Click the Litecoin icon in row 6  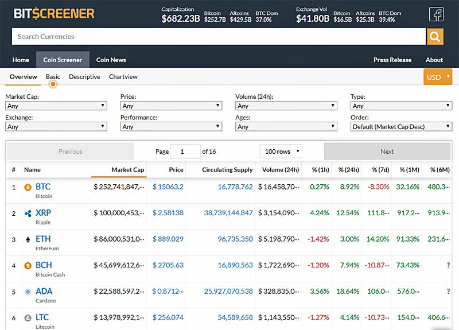point(28,318)
